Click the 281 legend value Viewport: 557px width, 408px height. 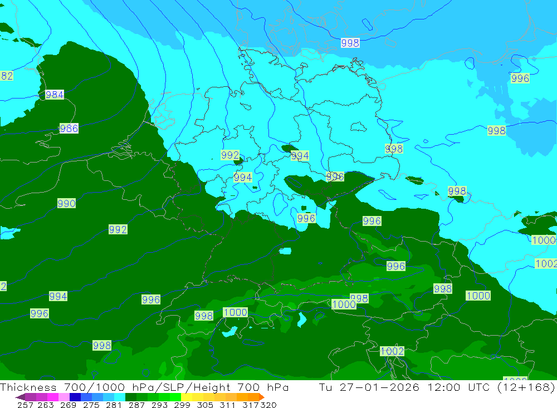pos(114,405)
